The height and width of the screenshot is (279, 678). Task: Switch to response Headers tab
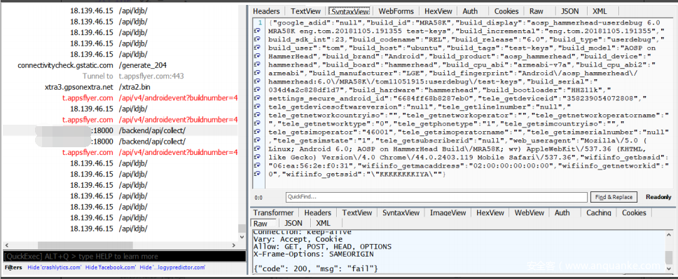coord(317,213)
